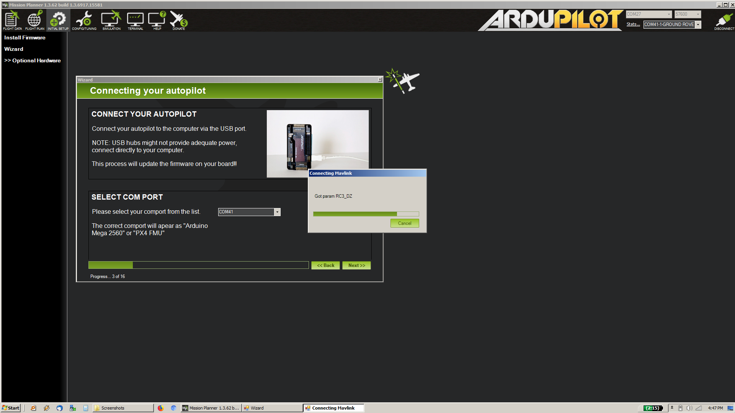Maximize the Mission Planner window
Screen dimensions: 735x413
[x=725, y=5]
